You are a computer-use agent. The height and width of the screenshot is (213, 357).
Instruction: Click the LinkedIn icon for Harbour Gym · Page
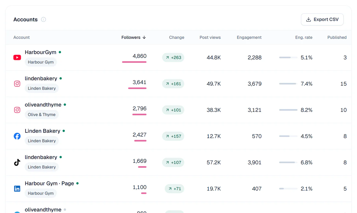click(17, 189)
